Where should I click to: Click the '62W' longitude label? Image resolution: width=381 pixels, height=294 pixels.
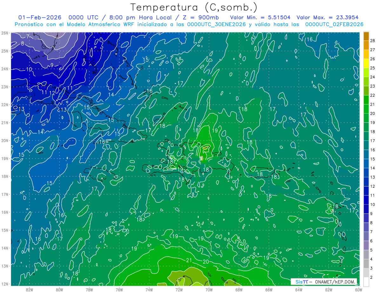(329, 290)
